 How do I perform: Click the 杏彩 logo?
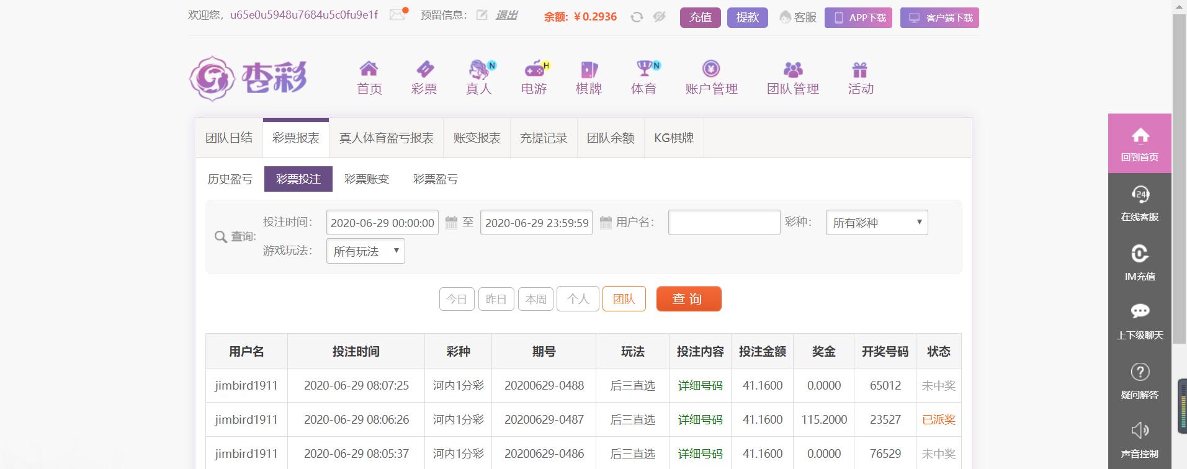[248, 78]
